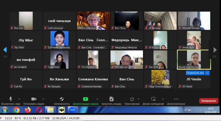Viewport: 221px width, 121px height.
Task: Click the large Ліу Мінг name text
Action: [x=26, y=40]
